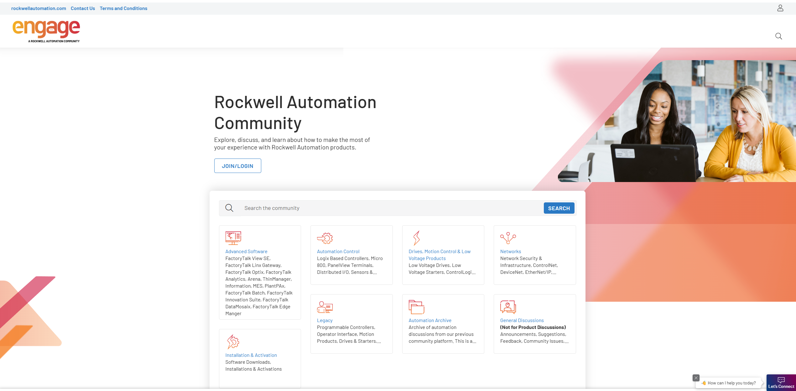Click the General Discussions chat icon
The height and width of the screenshot is (391, 796).
[x=508, y=307]
